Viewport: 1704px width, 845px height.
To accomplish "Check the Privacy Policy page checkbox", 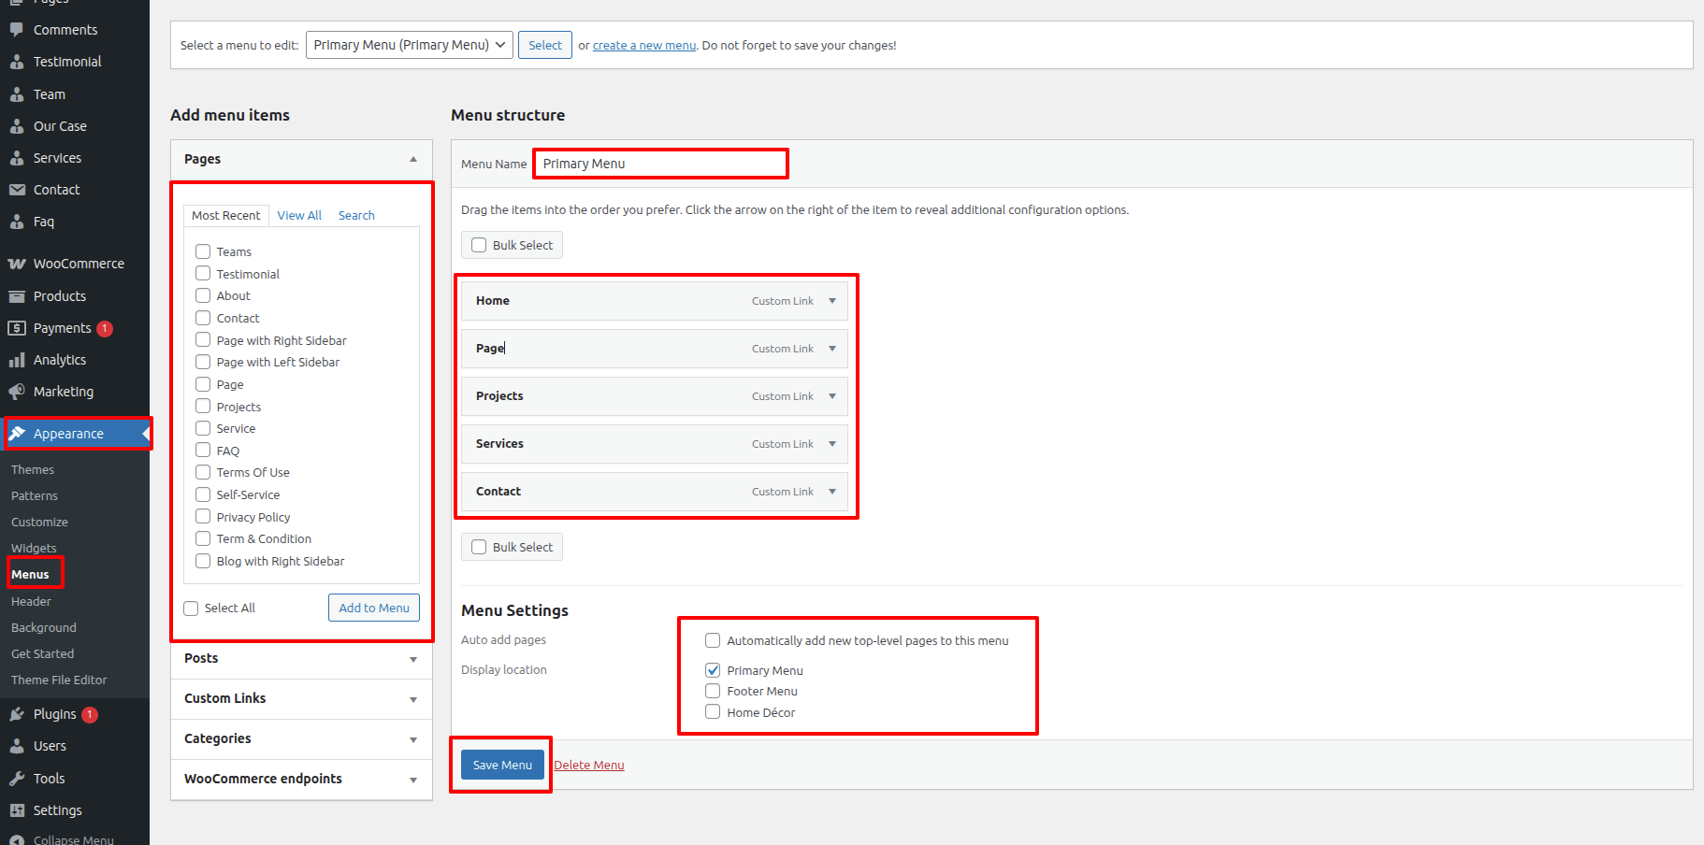I will [x=203, y=517].
